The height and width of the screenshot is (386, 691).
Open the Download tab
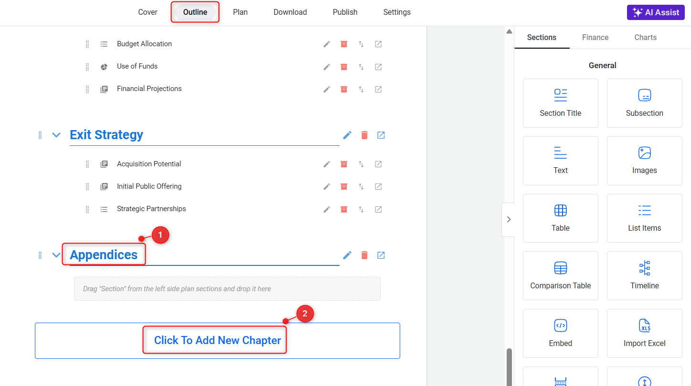(x=290, y=12)
